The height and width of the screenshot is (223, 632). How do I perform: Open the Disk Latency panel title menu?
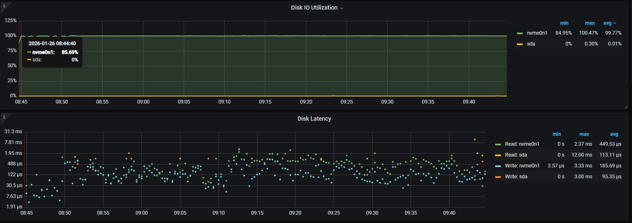coord(314,119)
